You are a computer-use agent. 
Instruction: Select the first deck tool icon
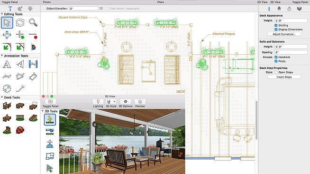coord(7,106)
